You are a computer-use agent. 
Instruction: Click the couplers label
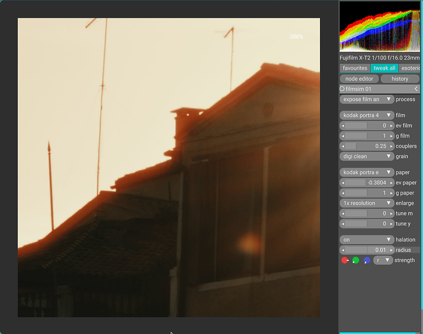406,146
